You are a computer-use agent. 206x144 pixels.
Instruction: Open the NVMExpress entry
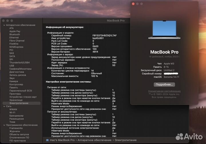pos(16,47)
